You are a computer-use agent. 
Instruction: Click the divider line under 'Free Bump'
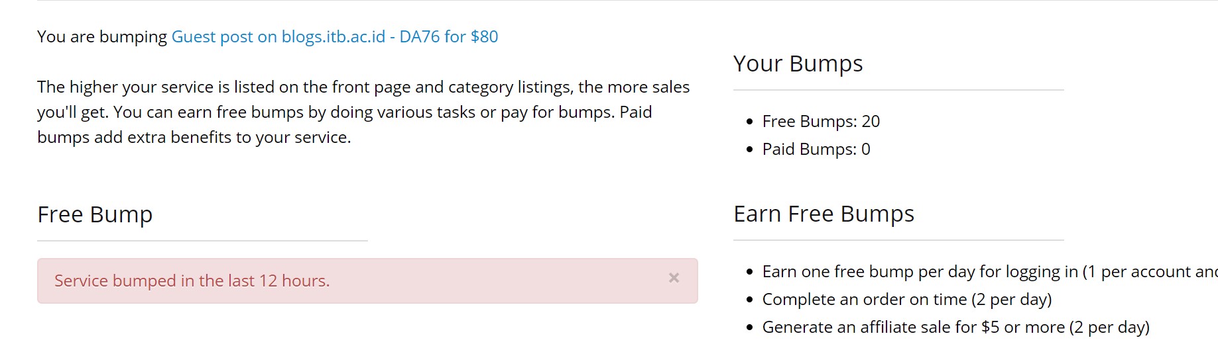coord(202,241)
